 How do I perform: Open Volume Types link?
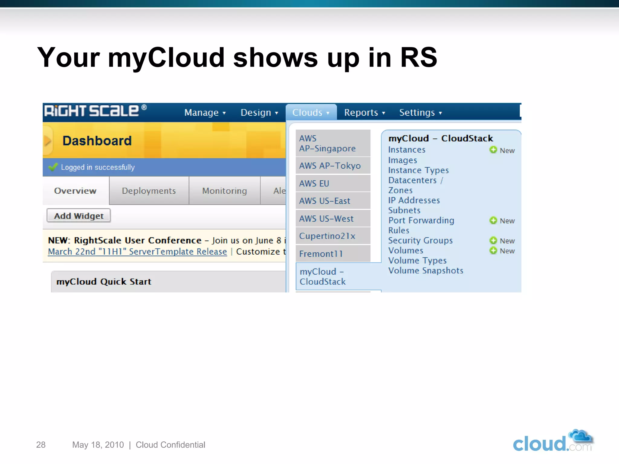pyautogui.click(x=417, y=260)
